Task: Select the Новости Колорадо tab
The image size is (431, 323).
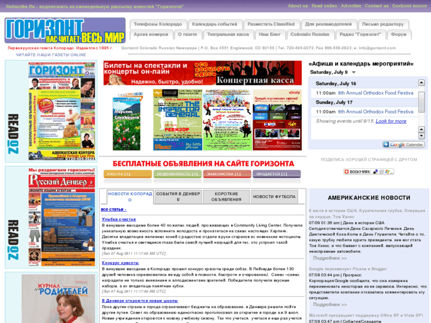Action: (x=130, y=197)
